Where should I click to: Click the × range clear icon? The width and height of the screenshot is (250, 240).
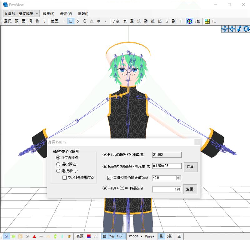click(106, 21)
